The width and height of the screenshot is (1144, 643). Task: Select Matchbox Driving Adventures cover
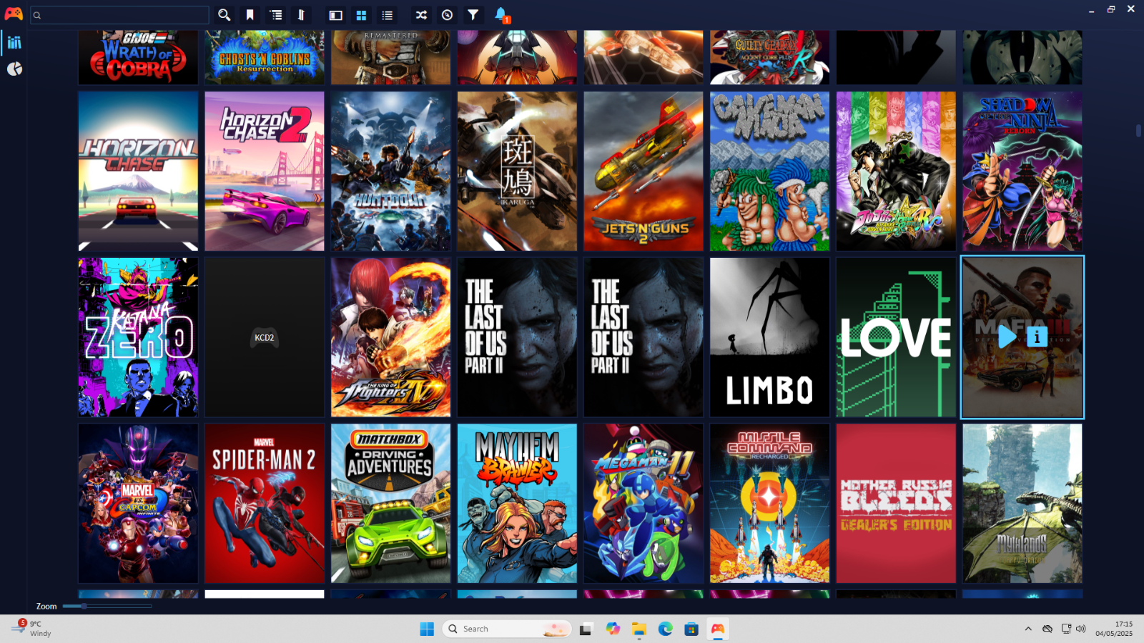coord(390,504)
